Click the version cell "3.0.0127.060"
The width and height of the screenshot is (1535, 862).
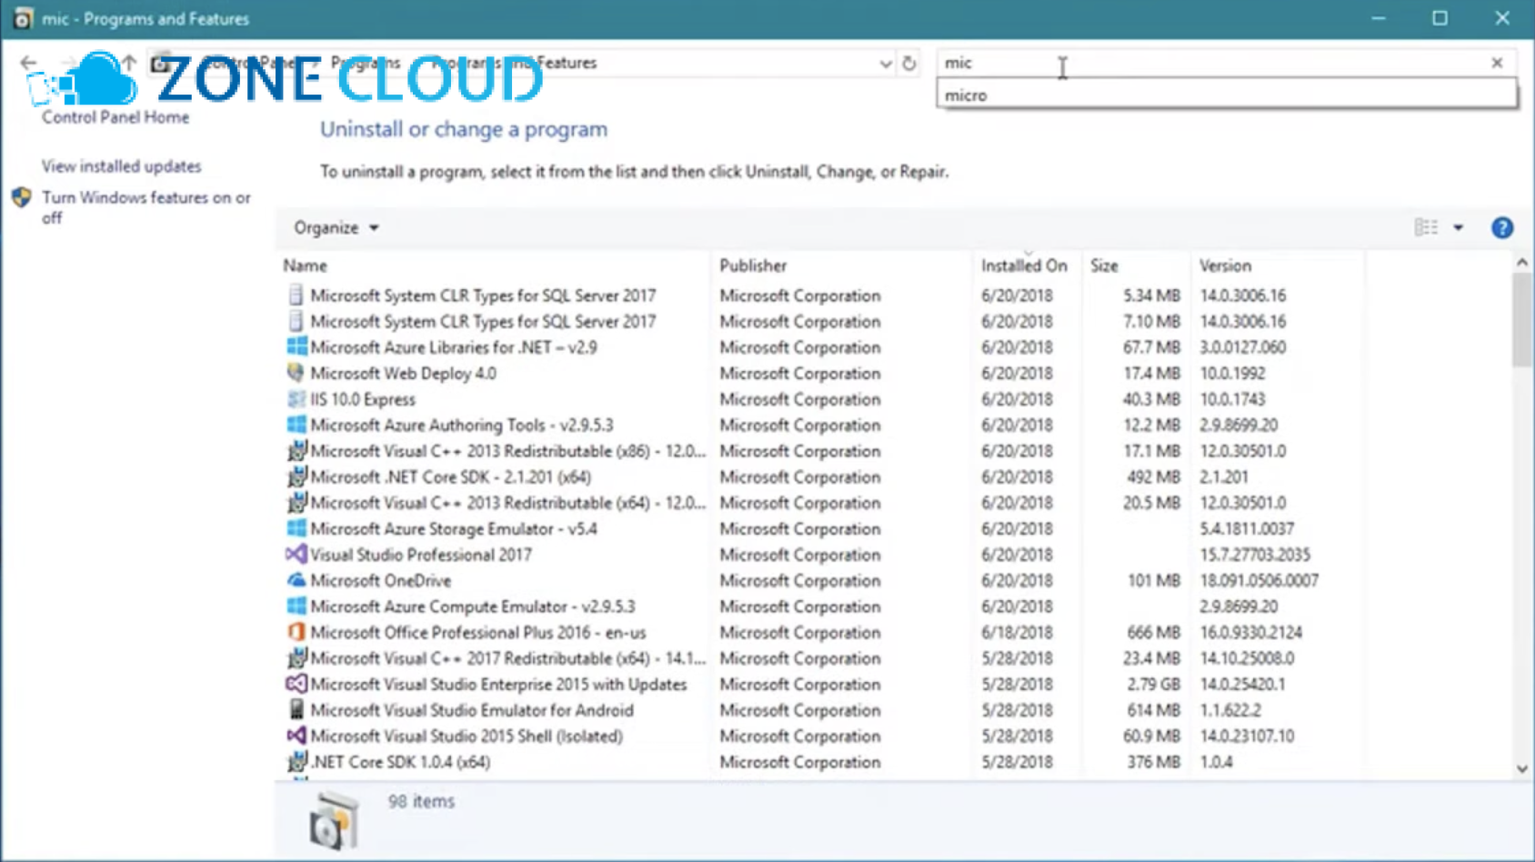(x=1243, y=347)
